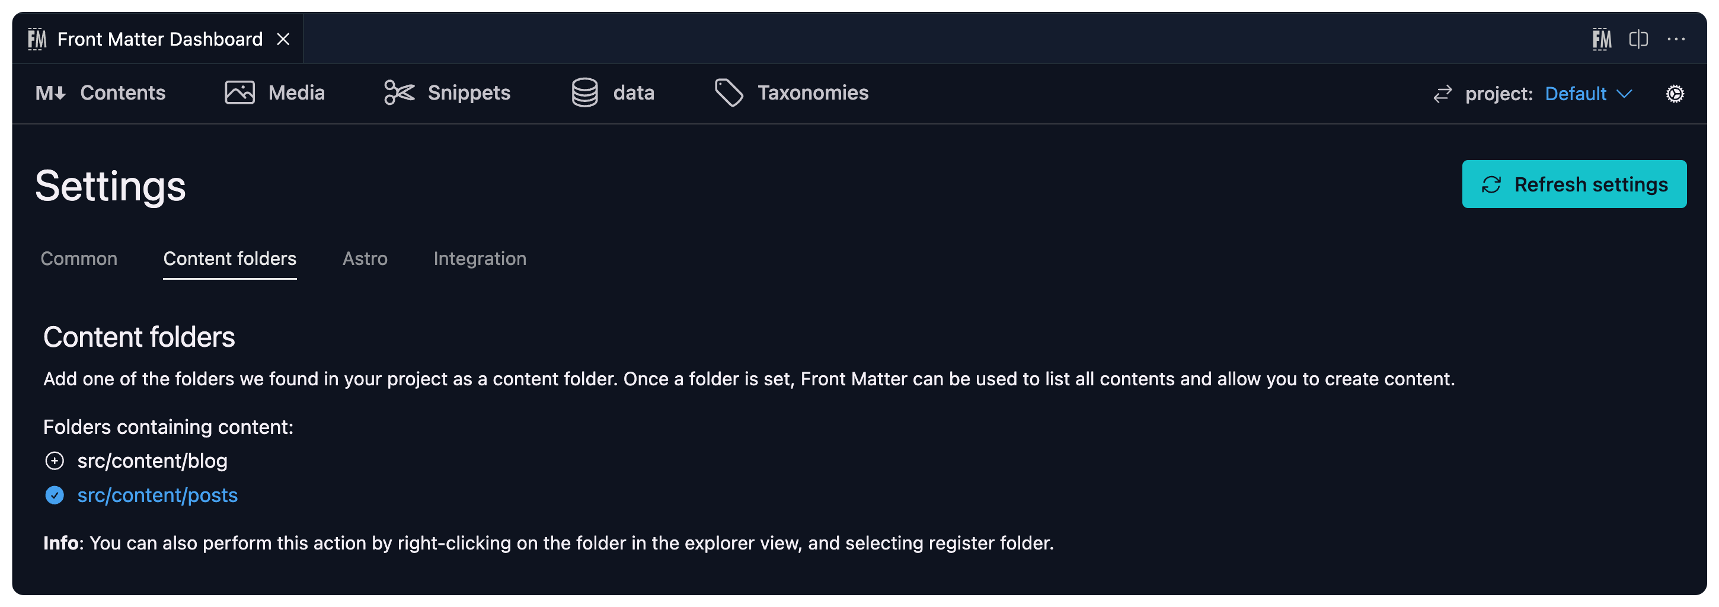Open the Snippets view via scissors icon

pos(398,92)
